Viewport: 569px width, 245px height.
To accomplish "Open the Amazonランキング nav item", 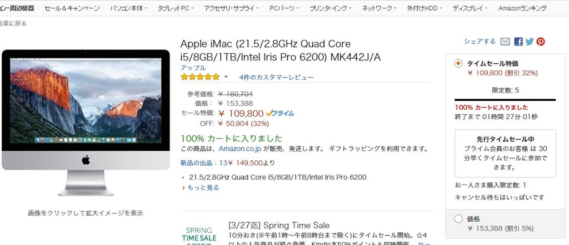I will (x=522, y=9).
